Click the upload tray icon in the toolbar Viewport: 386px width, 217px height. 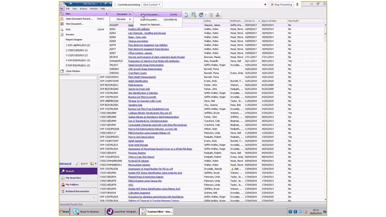(x=217, y=15)
